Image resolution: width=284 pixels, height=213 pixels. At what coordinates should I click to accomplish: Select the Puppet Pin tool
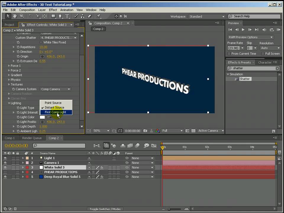[99, 16]
